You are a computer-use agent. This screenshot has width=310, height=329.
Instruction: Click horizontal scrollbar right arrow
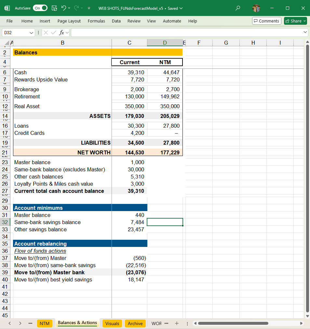coord(301,323)
